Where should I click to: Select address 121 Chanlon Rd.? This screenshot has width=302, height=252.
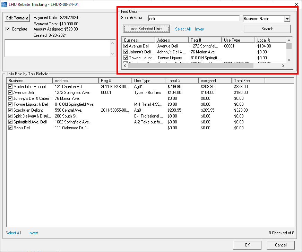[69, 87]
